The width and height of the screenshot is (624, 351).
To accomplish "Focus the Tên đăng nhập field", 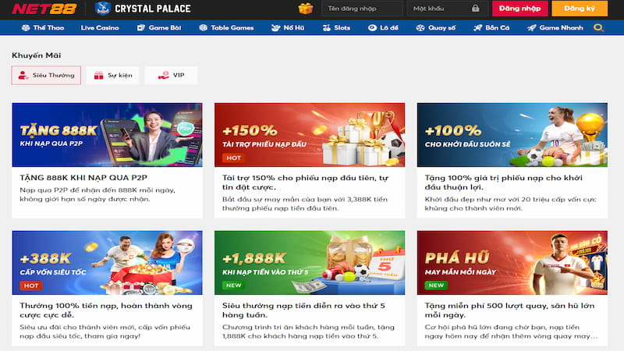I will [362, 9].
